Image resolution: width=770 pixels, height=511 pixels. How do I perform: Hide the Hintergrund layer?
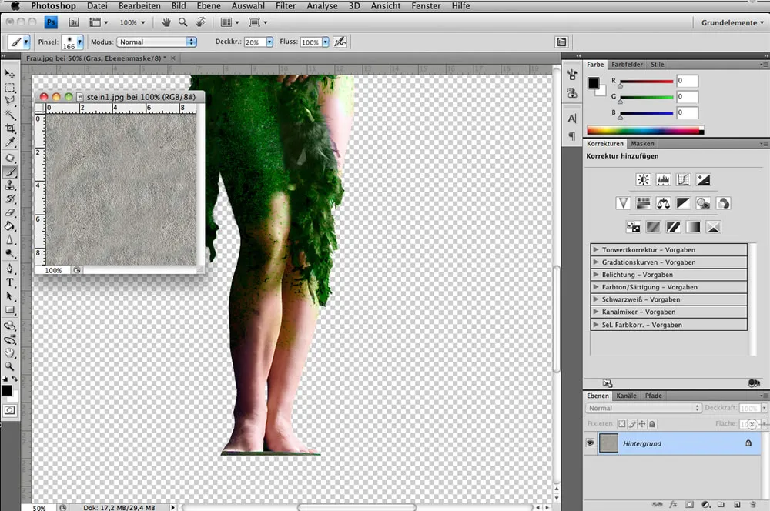590,443
